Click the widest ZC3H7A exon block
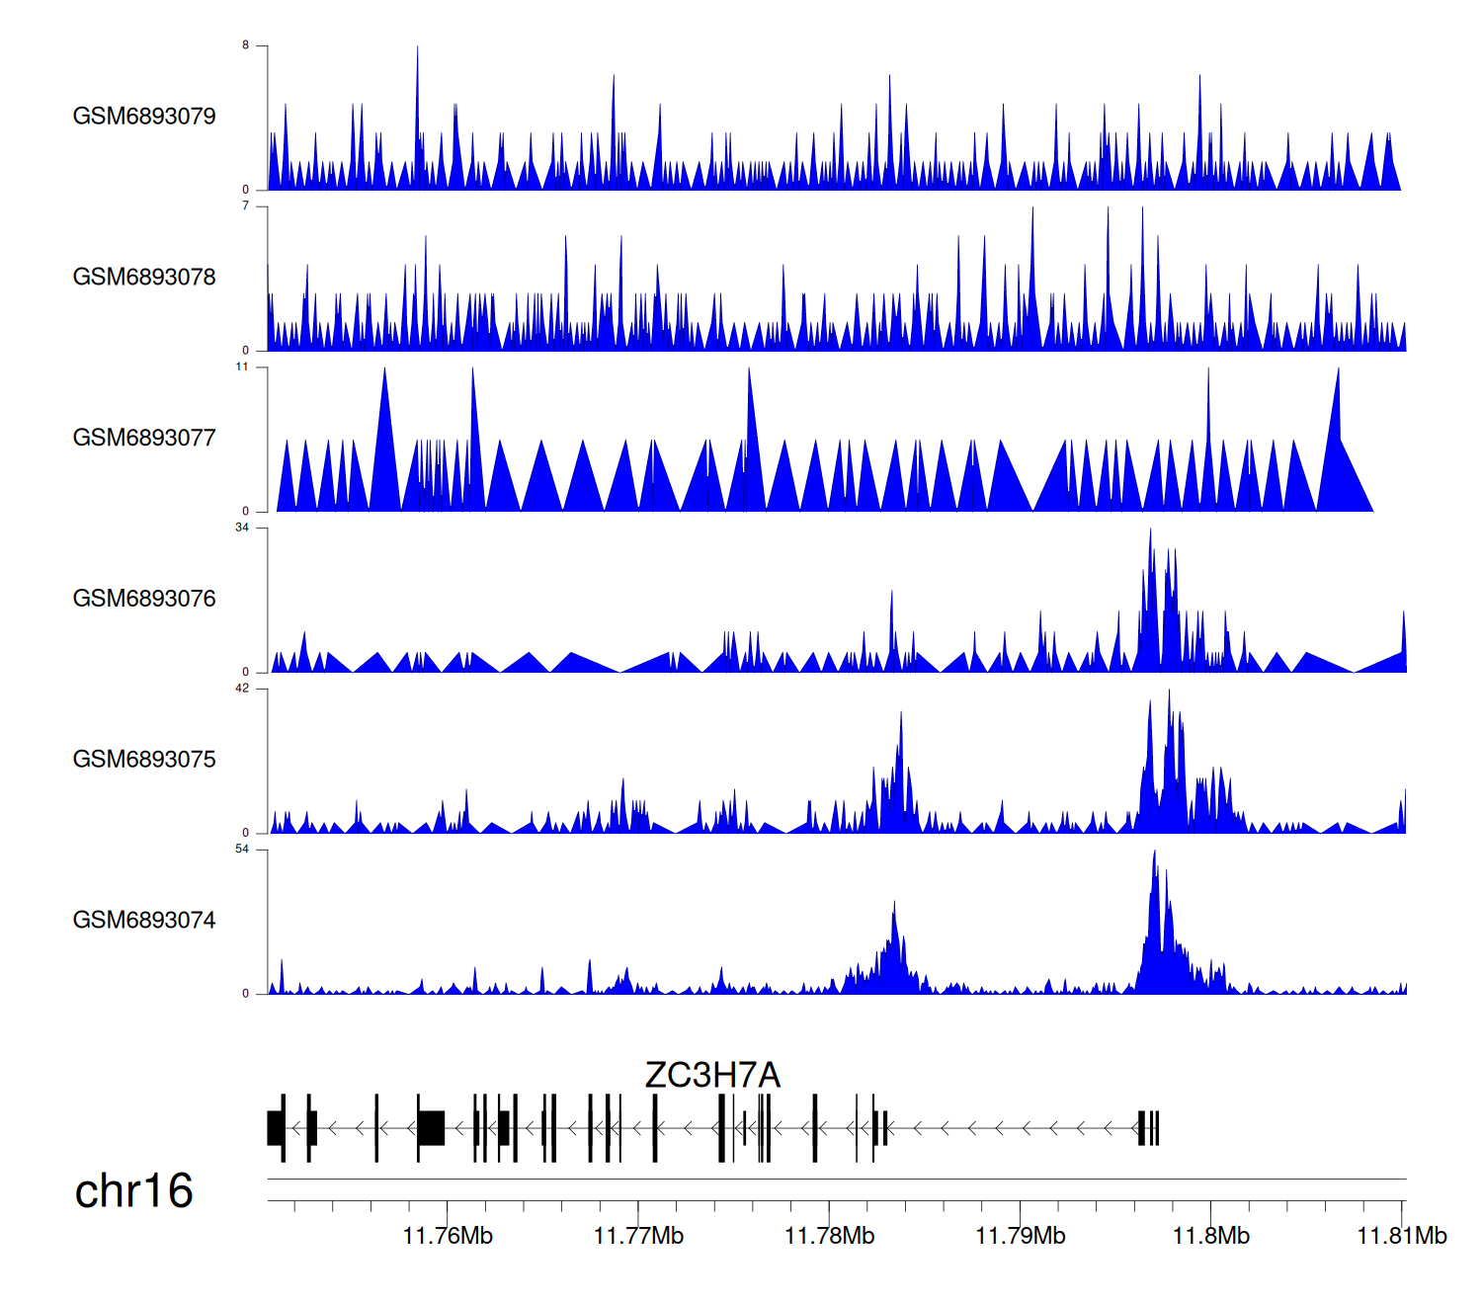The height and width of the screenshot is (1304, 1482). pyautogui.click(x=431, y=1127)
